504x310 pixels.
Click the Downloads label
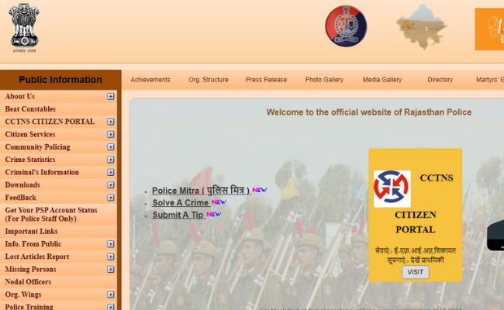[x=22, y=185]
